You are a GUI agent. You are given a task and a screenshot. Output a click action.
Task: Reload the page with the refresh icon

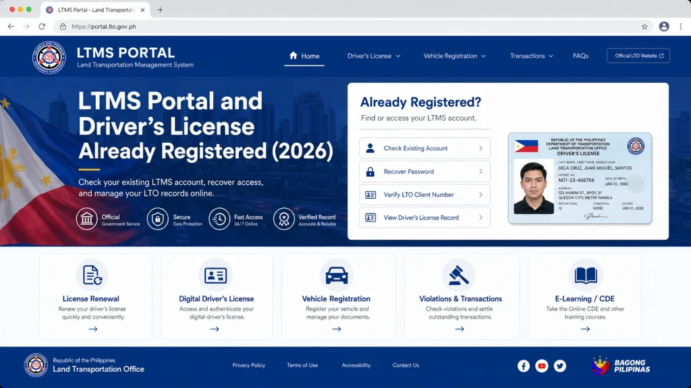click(x=42, y=26)
